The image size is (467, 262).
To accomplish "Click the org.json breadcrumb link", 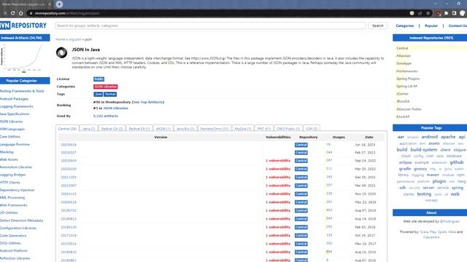I will click(x=75, y=39).
